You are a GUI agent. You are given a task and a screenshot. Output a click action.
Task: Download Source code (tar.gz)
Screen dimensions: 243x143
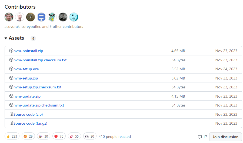[x=30, y=123]
